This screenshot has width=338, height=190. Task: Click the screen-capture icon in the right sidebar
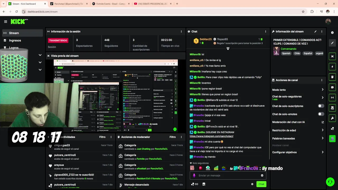pos(332,56)
